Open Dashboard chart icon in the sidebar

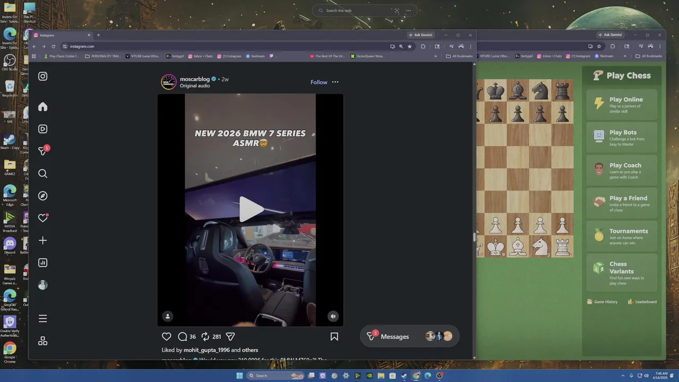point(43,263)
